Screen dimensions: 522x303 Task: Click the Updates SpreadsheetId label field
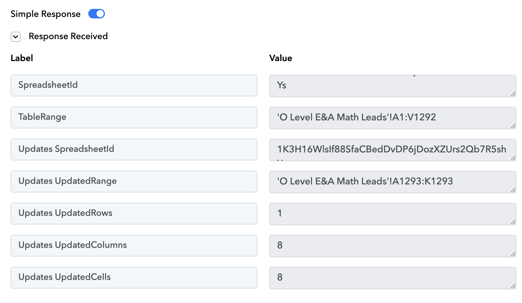tap(134, 149)
